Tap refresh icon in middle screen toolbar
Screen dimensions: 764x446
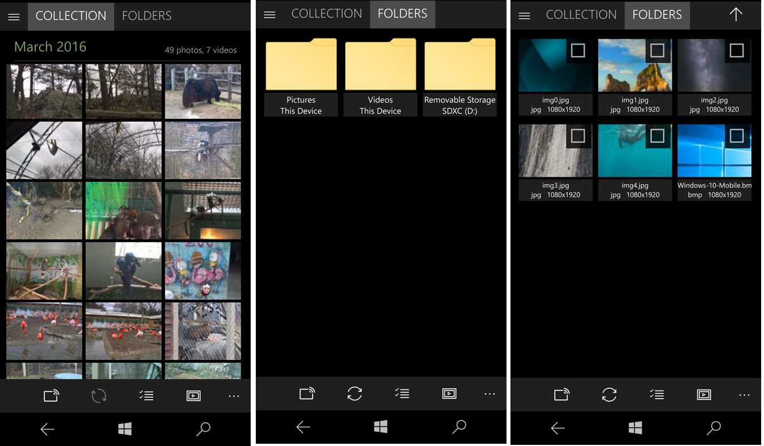coord(355,393)
